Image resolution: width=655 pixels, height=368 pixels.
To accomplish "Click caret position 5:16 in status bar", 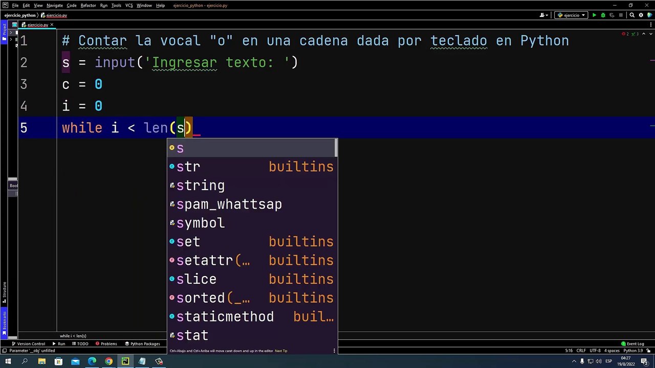I will click(x=569, y=351).
